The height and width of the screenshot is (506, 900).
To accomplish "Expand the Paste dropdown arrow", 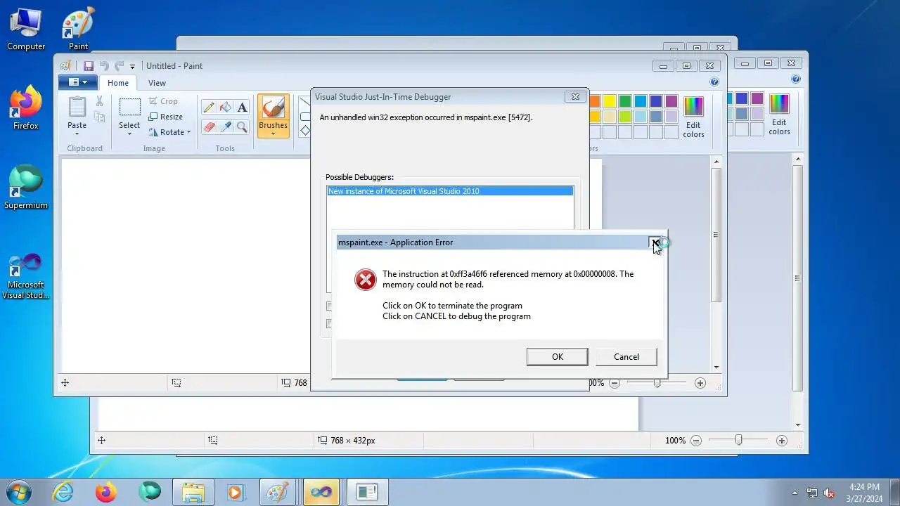I will [x=77, y=134].
